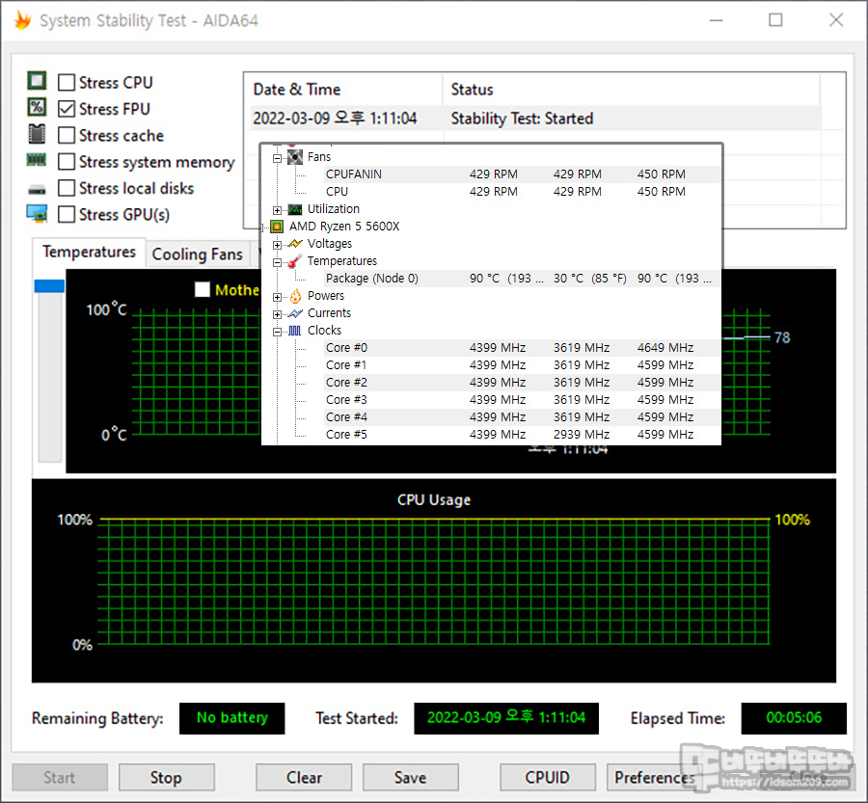Image resolution: width=868 pixels, height=803 pixels.
Task: Click the Test Started timestamp field
Action: point(506,718)
